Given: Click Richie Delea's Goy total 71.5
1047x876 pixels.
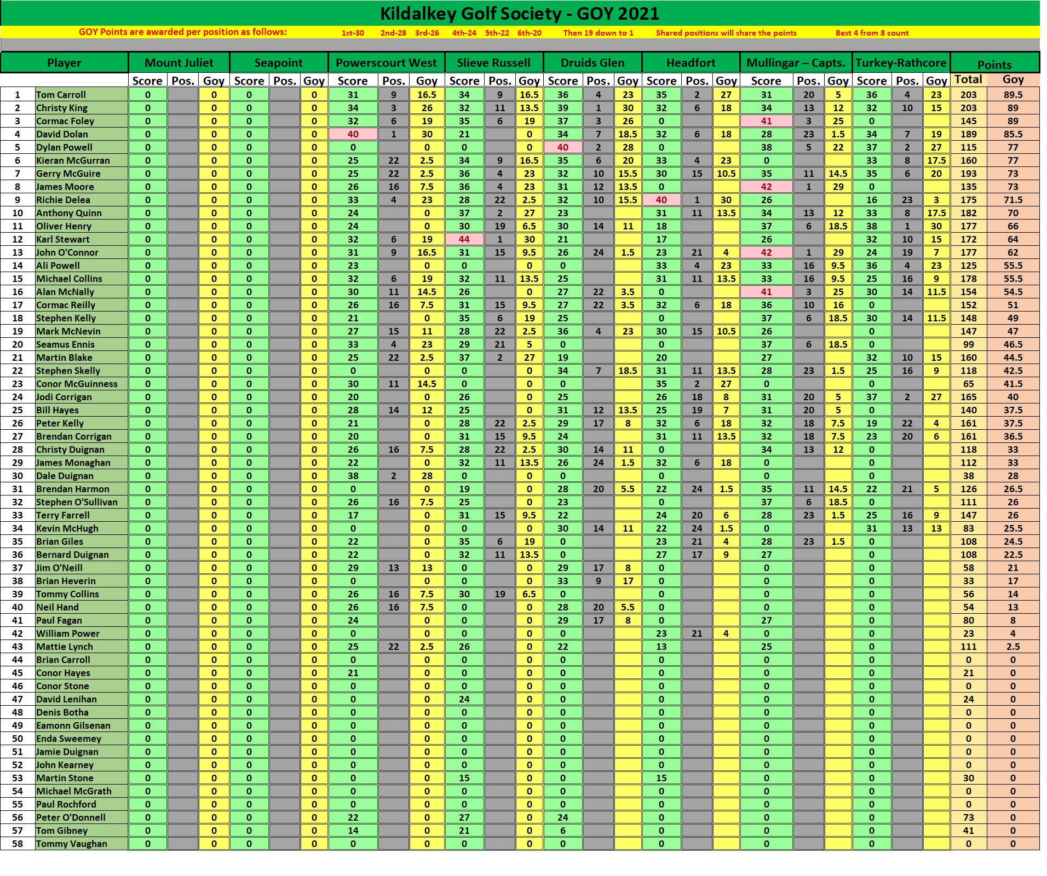Looking at the screenshot, I should coord(1013,200).
